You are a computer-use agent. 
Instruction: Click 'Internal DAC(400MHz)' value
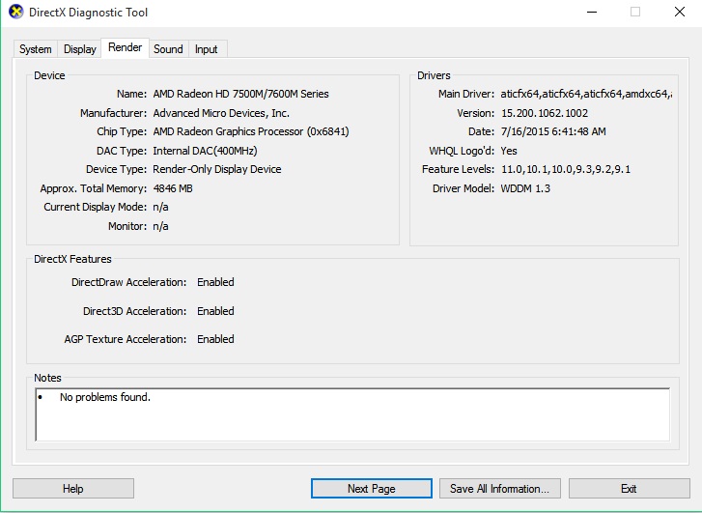point(205,151)
